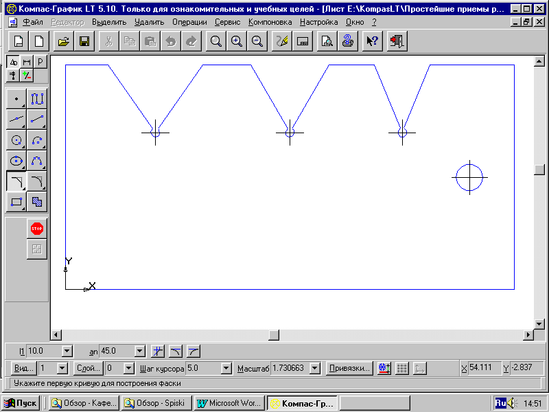Image resolution: width=549 pixels, height=412 pixels.
Task: Select the arc tool
Action: (37, 140)
